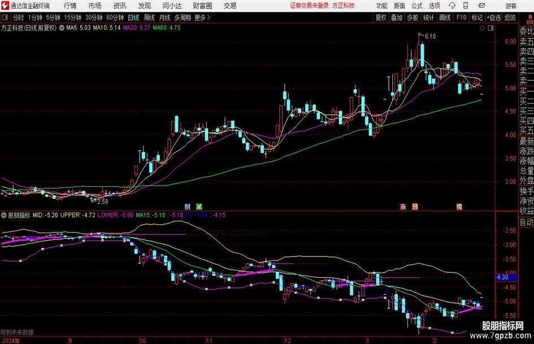
Task: Click the MA10: 5.14 value label
Action: [x=107, y=28]
